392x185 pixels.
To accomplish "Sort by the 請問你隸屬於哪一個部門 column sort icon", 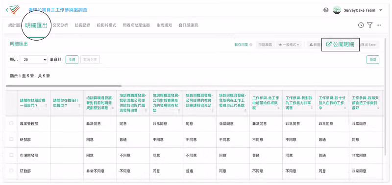I will point(47,106).
